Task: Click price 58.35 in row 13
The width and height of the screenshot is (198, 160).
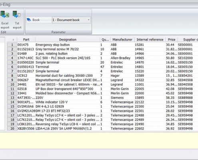Action: point(170,98)
